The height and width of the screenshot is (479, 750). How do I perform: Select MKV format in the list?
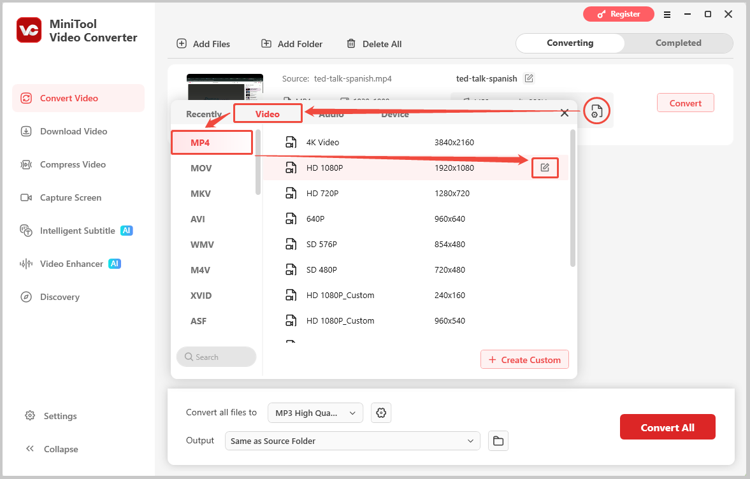(212, 194)
